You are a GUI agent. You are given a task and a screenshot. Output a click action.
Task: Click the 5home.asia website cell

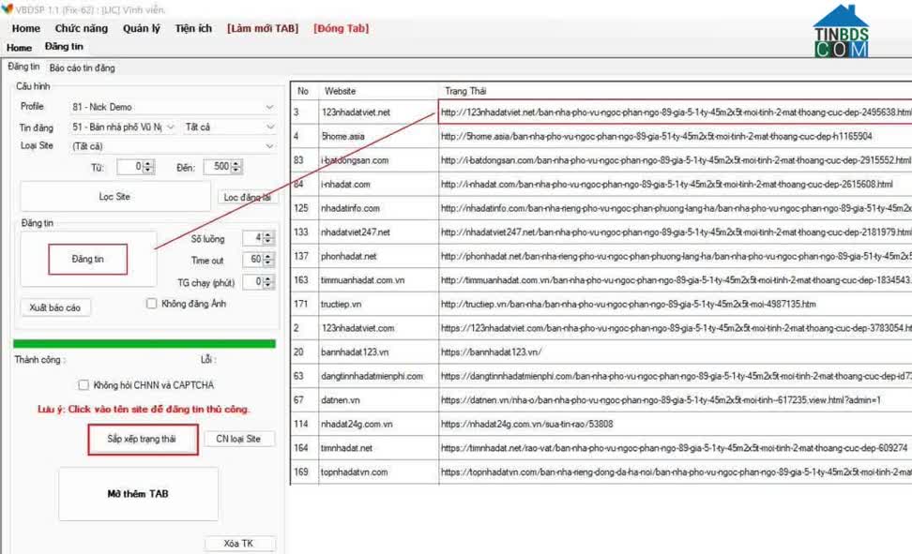[379, 136]
